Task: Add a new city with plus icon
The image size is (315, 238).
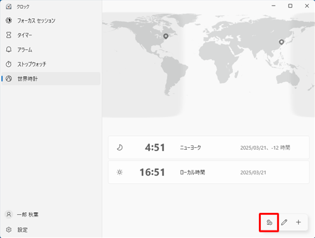Action: 299,222
